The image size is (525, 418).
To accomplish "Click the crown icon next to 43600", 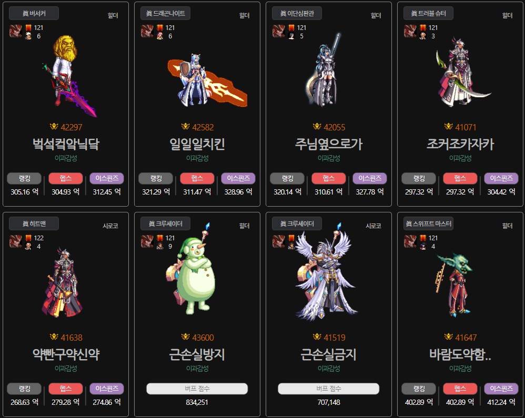I will (186, 337).
